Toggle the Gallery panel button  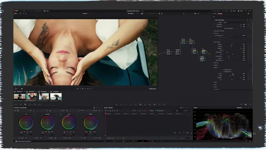click(x=23, y=11)
